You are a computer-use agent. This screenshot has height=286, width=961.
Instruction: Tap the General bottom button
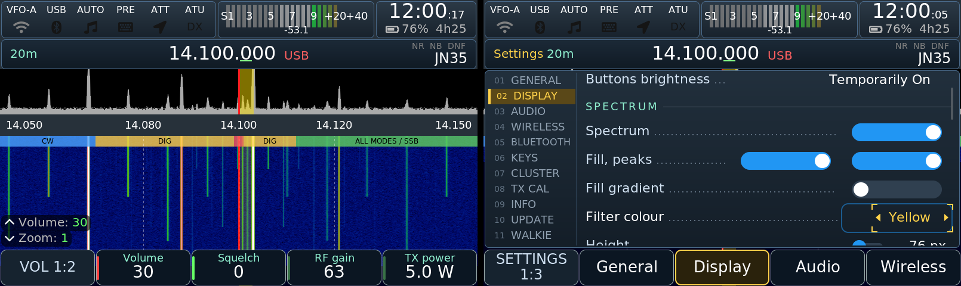click(x=627, y=268)
